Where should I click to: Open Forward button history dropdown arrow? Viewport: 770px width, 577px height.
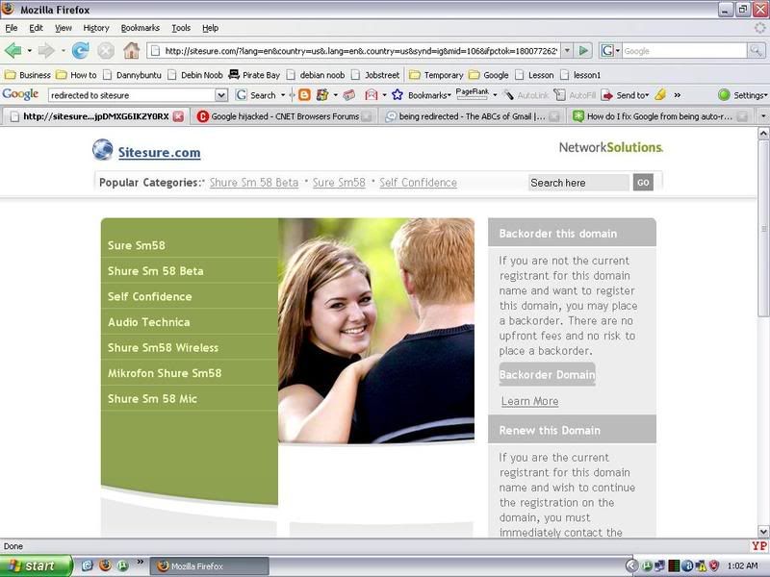[63, 50]
